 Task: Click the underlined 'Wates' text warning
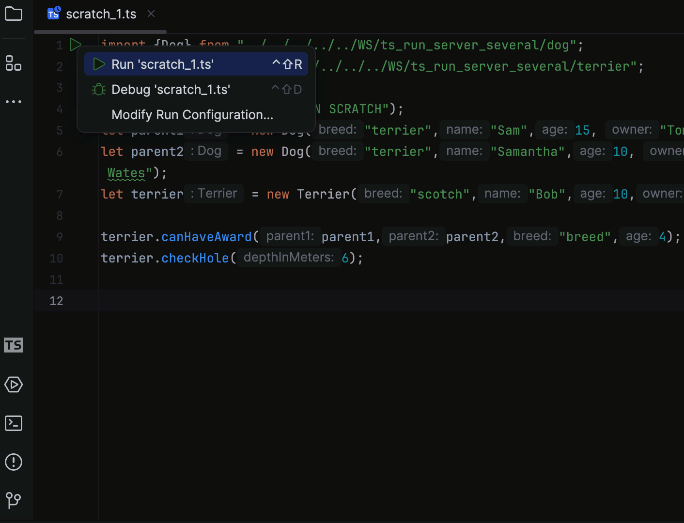click(126, 172)
